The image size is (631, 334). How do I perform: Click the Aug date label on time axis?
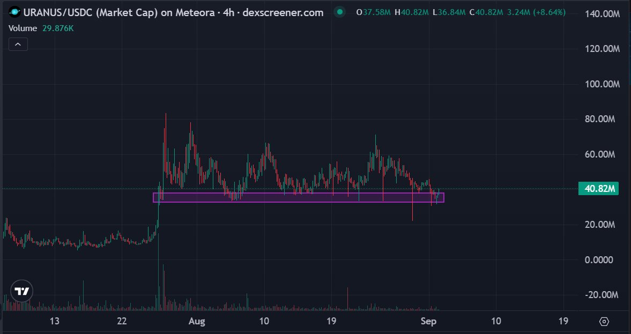[x=197, y=321]
